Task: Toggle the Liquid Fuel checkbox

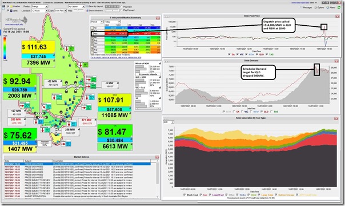Action: 210,195
